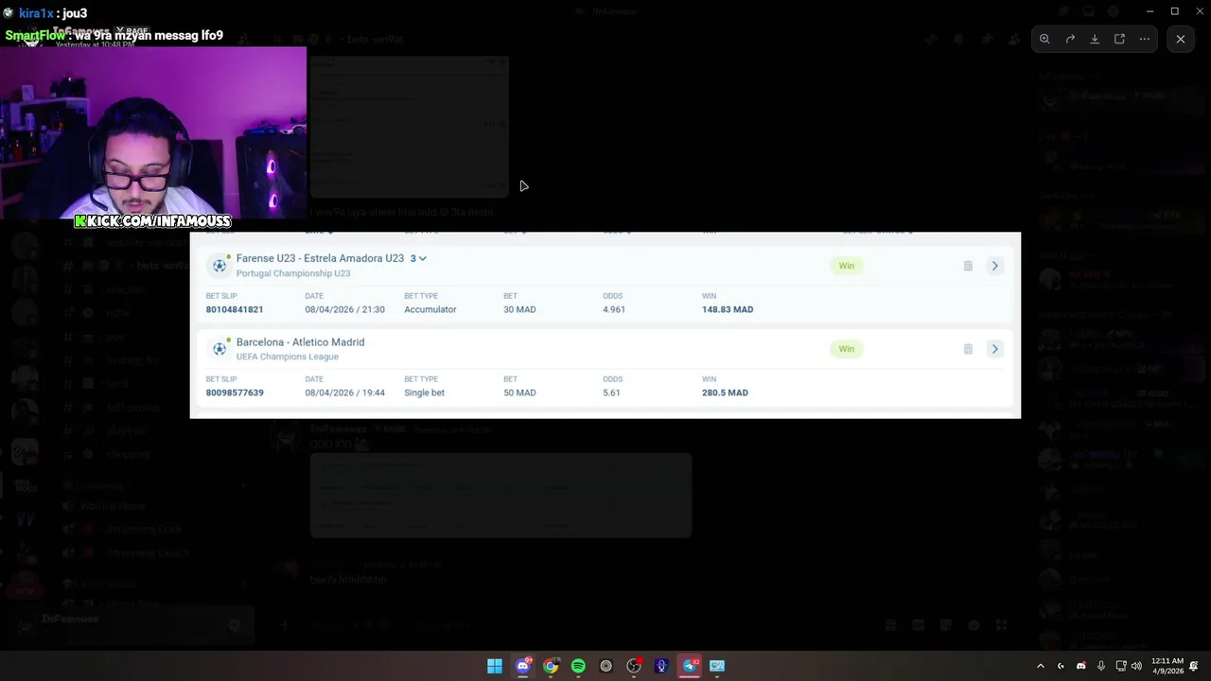The width and height of the screenshot is (1211, 681).
Task: Select the Farense U23 - Estrela Amadora U23 title
Action: pos(320,258)
